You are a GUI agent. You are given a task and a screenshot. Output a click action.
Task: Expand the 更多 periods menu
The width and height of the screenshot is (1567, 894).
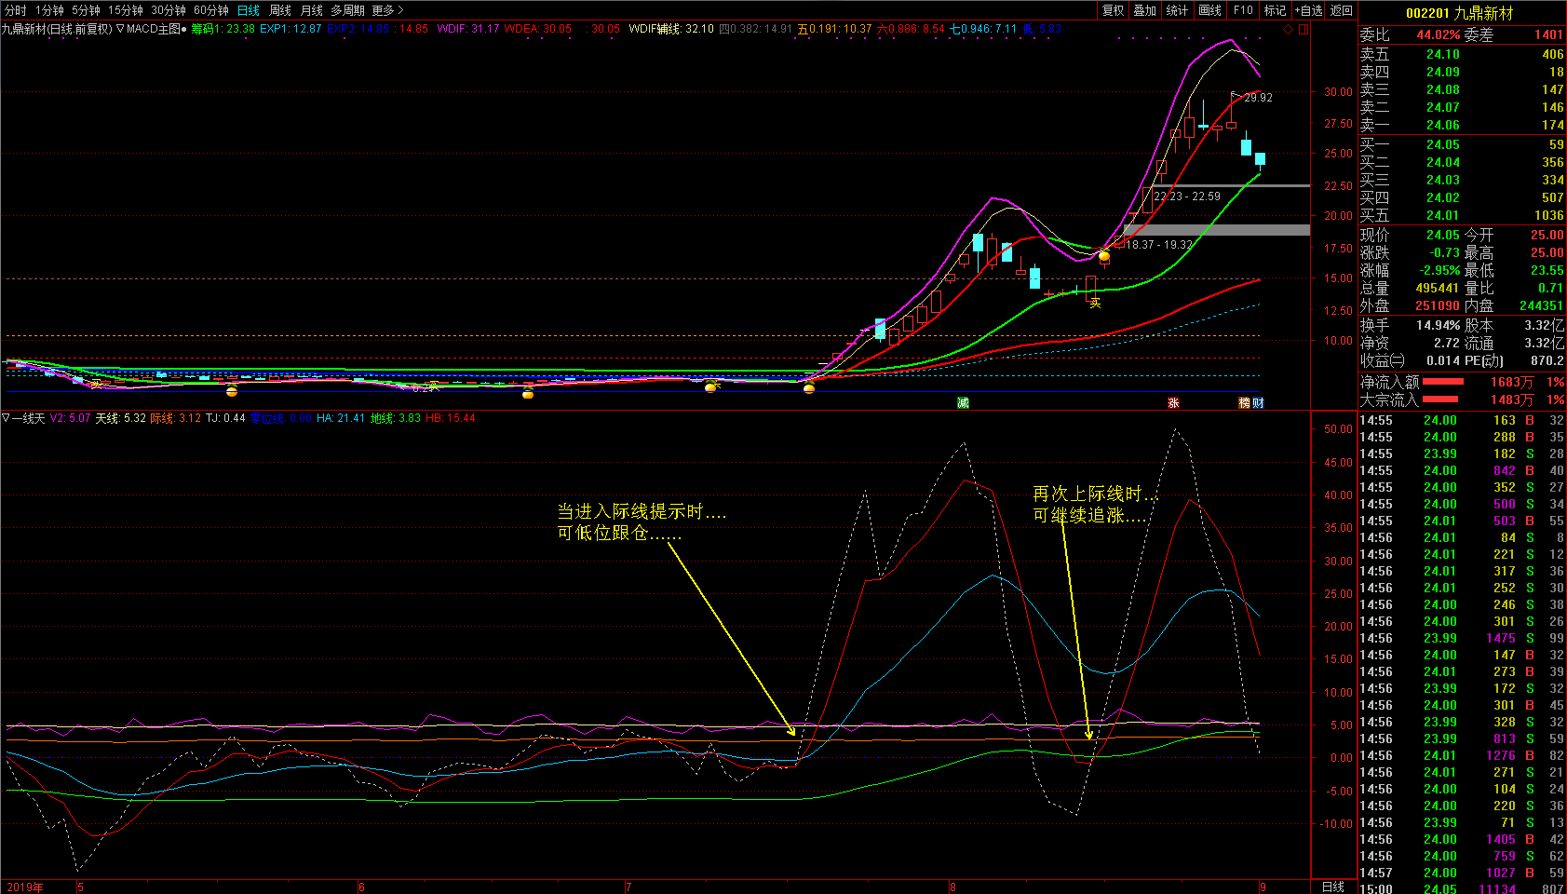387,10
